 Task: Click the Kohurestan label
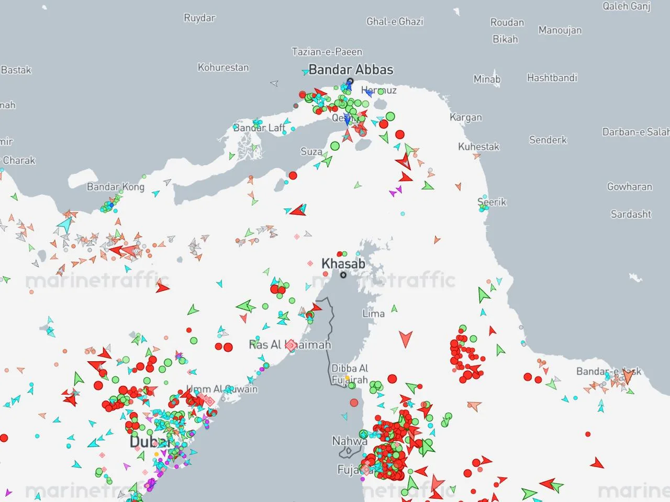point(224,67)
